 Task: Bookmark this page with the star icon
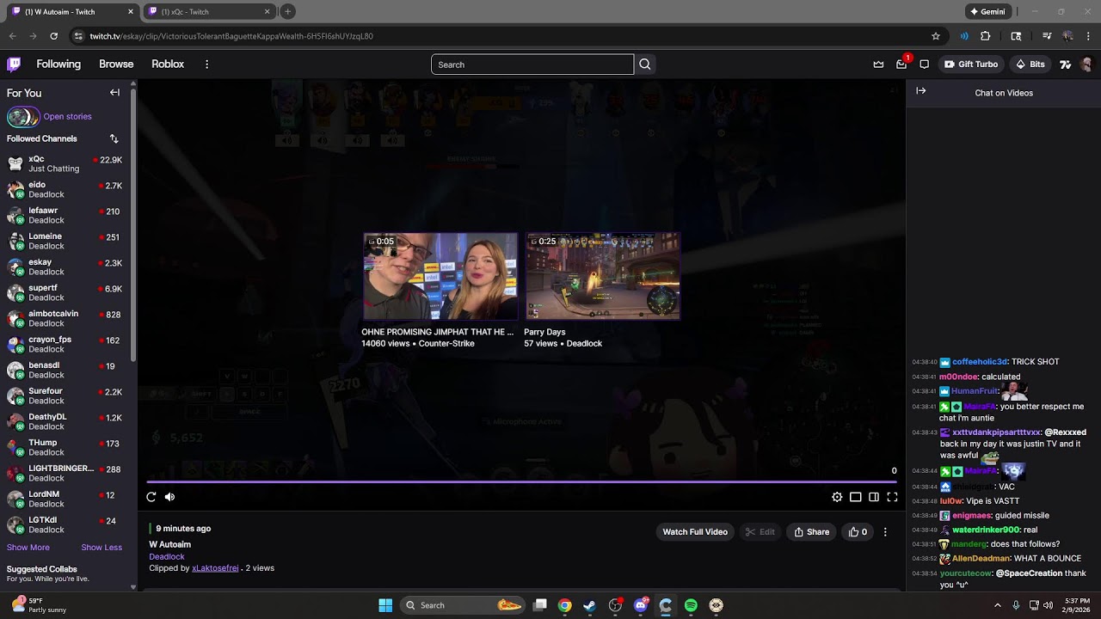click(936, 36)
